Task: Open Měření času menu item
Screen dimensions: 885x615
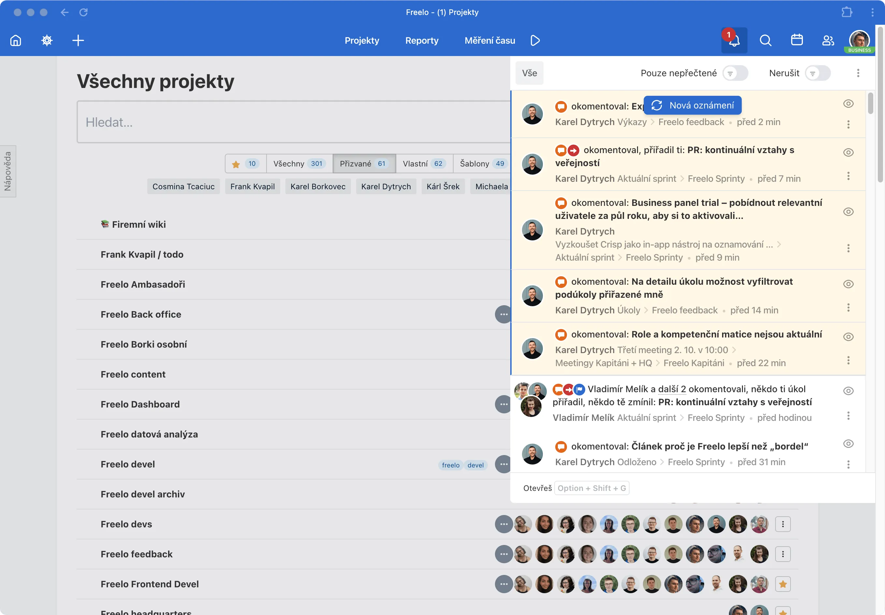Action: (x=489, y=40)
